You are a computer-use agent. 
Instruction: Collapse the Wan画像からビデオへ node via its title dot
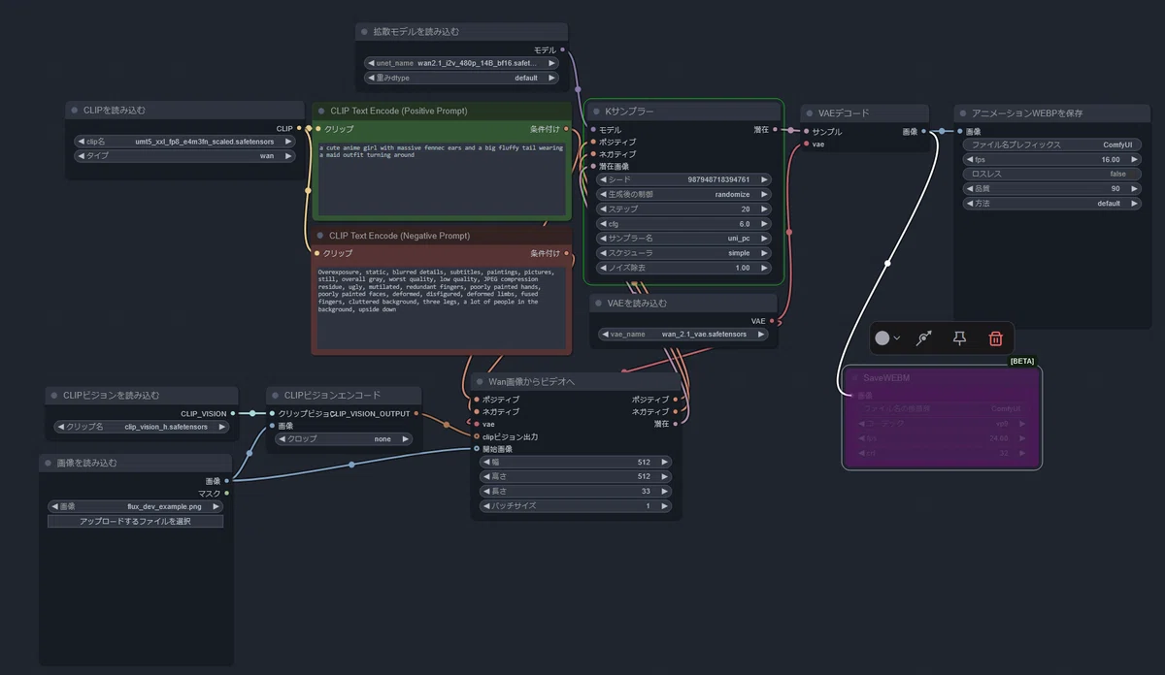(481, 382)
